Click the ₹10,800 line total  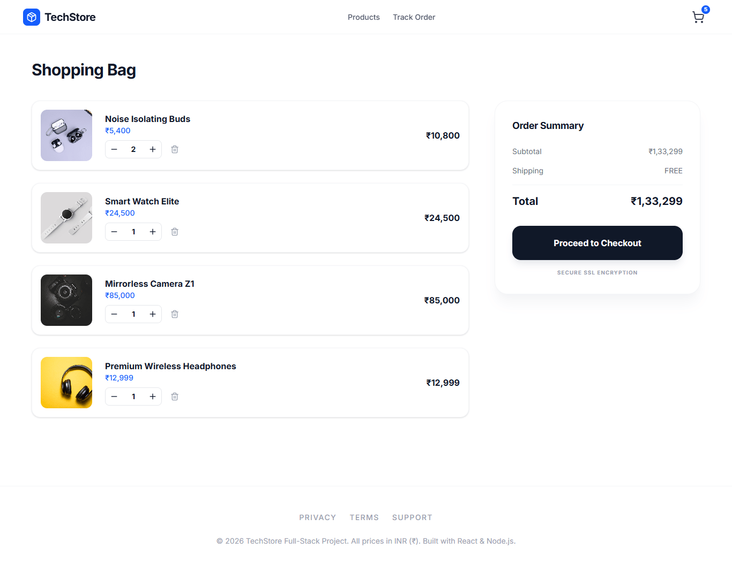443,135
